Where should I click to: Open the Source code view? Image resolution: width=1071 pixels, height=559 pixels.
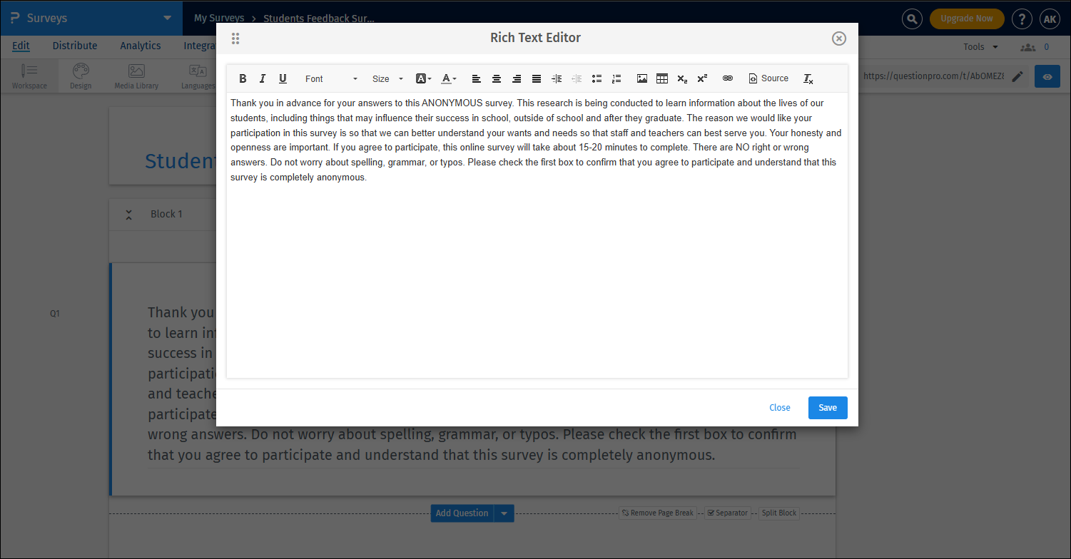coord(768,78)
